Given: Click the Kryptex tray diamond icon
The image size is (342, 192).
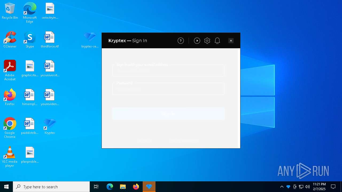Looking at the screenshot, I should tap(288, 187).
